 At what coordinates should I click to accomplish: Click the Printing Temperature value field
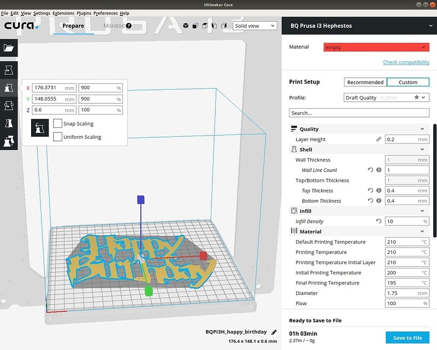click(407, 252)
